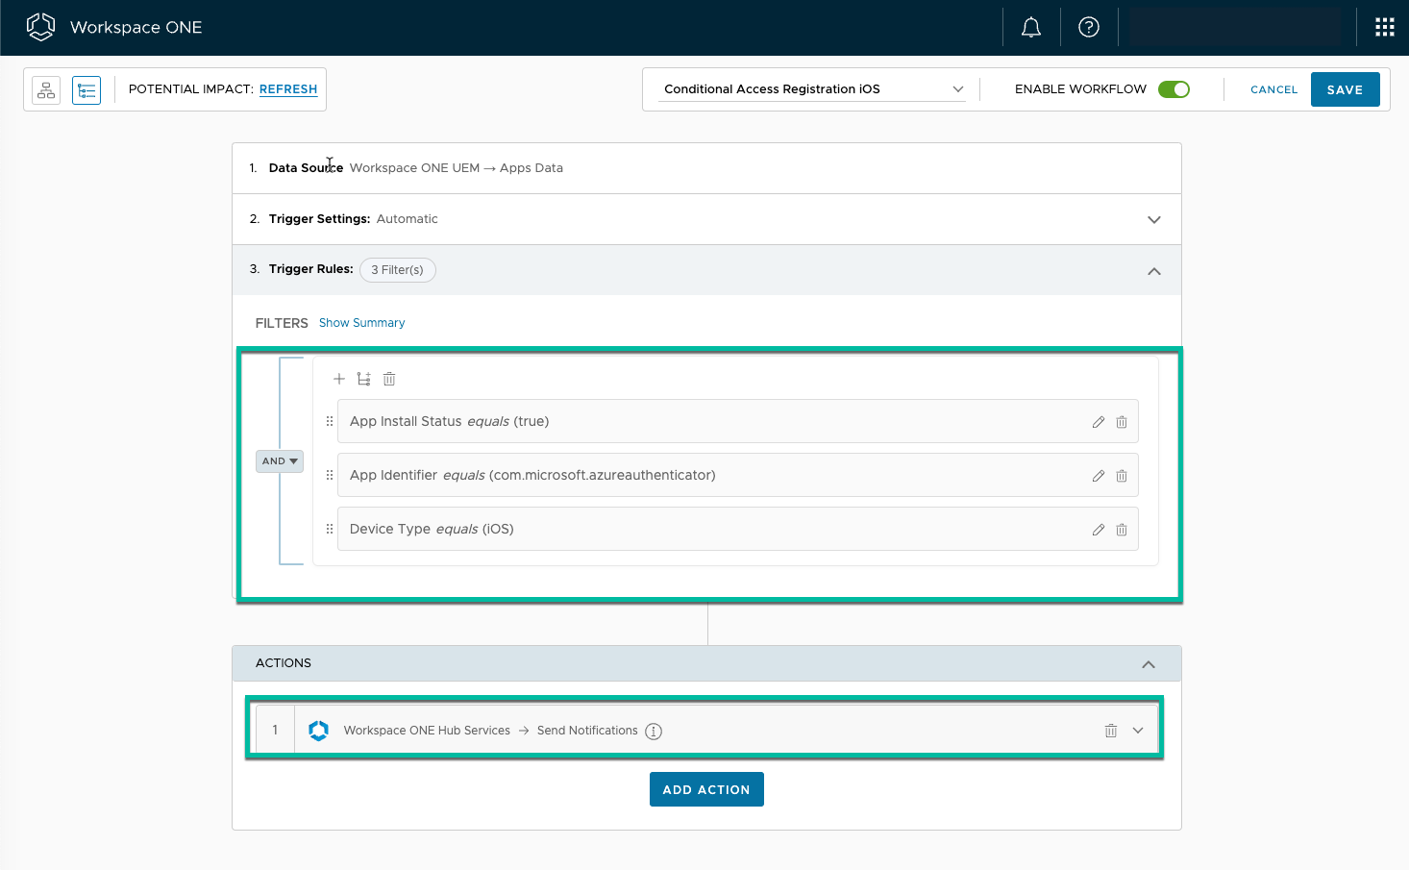The image size is (1409, 870).
Task: Toggle the Enable Workflow switch
Action: [1174, 89]
